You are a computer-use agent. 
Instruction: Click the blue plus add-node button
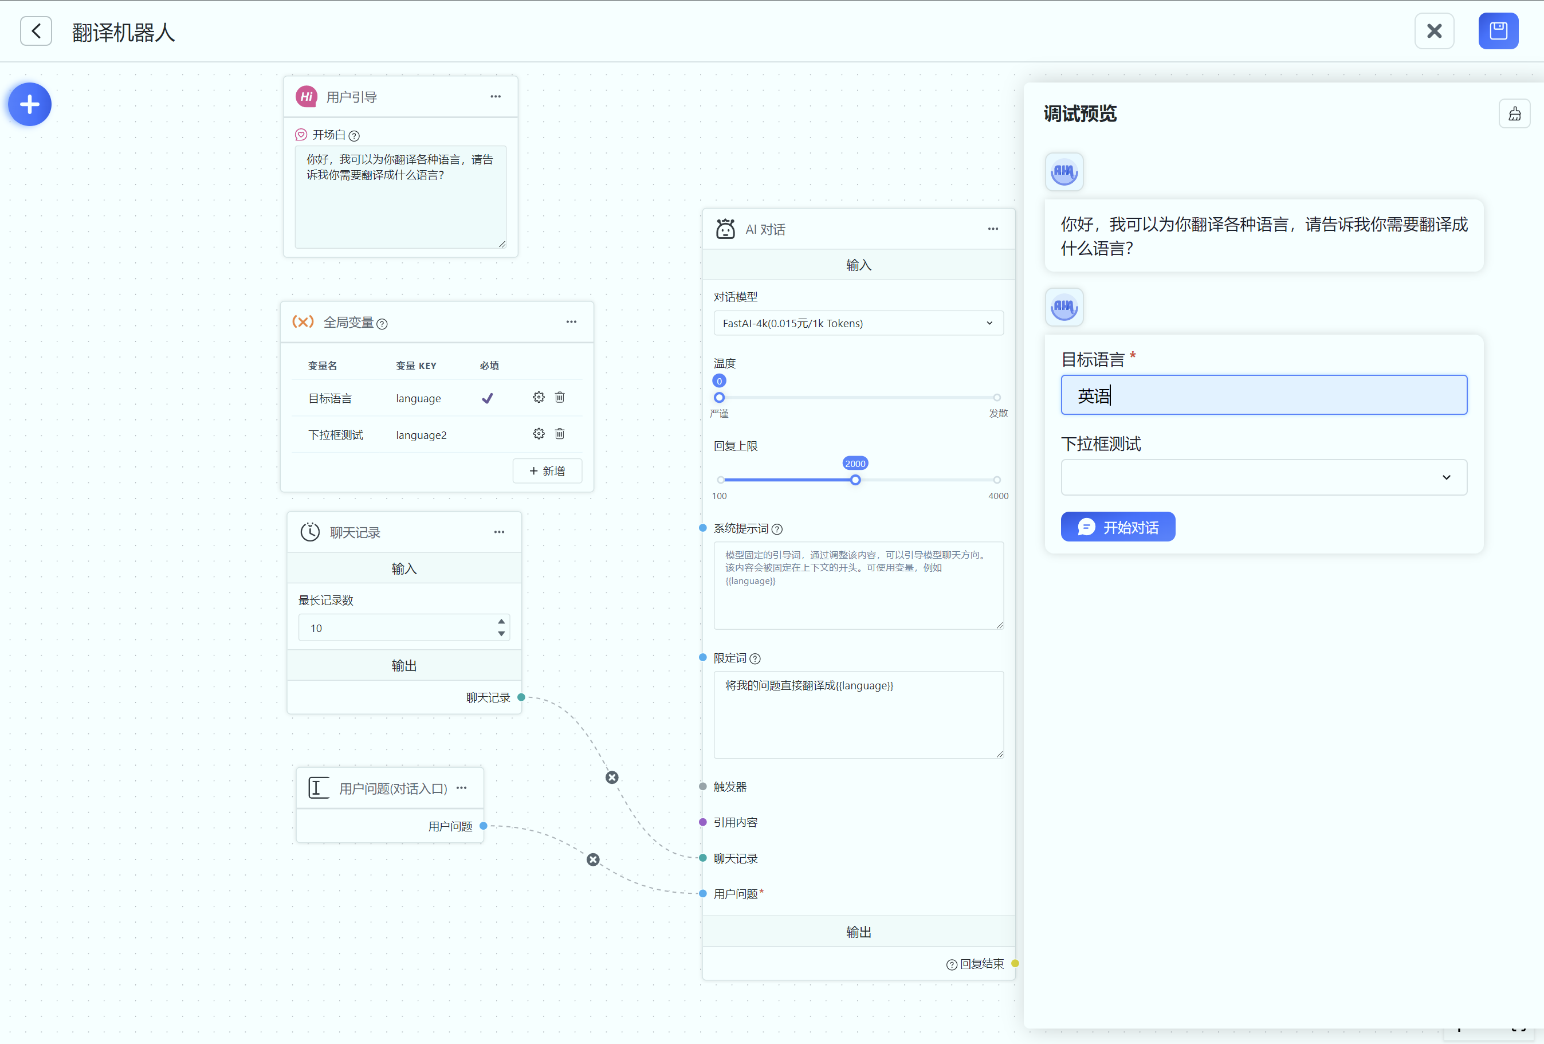[x=29, y=104]
